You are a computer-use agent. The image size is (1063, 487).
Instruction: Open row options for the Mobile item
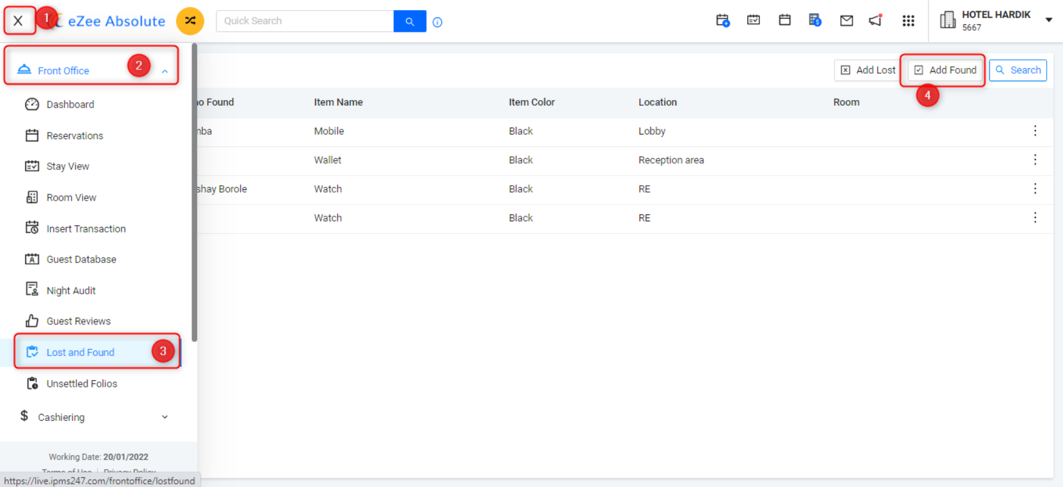tap(1035, 131)
